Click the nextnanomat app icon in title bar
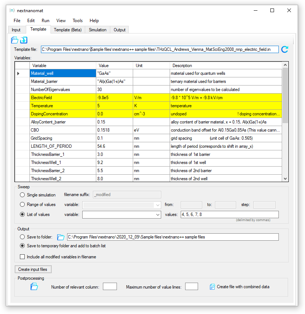Viewport: 305px width, 314px height. pos(12,10)
